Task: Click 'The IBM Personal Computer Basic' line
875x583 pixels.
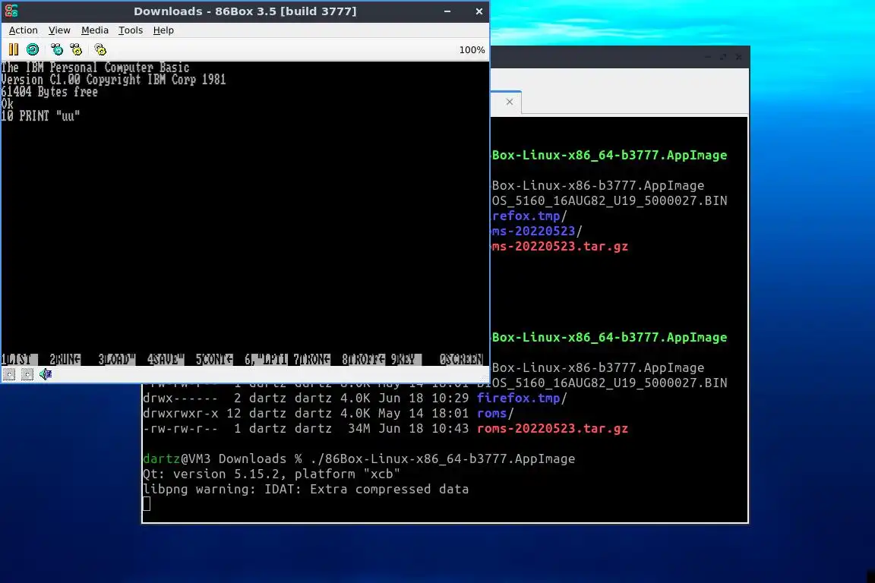Action: [x=95, y=68]
